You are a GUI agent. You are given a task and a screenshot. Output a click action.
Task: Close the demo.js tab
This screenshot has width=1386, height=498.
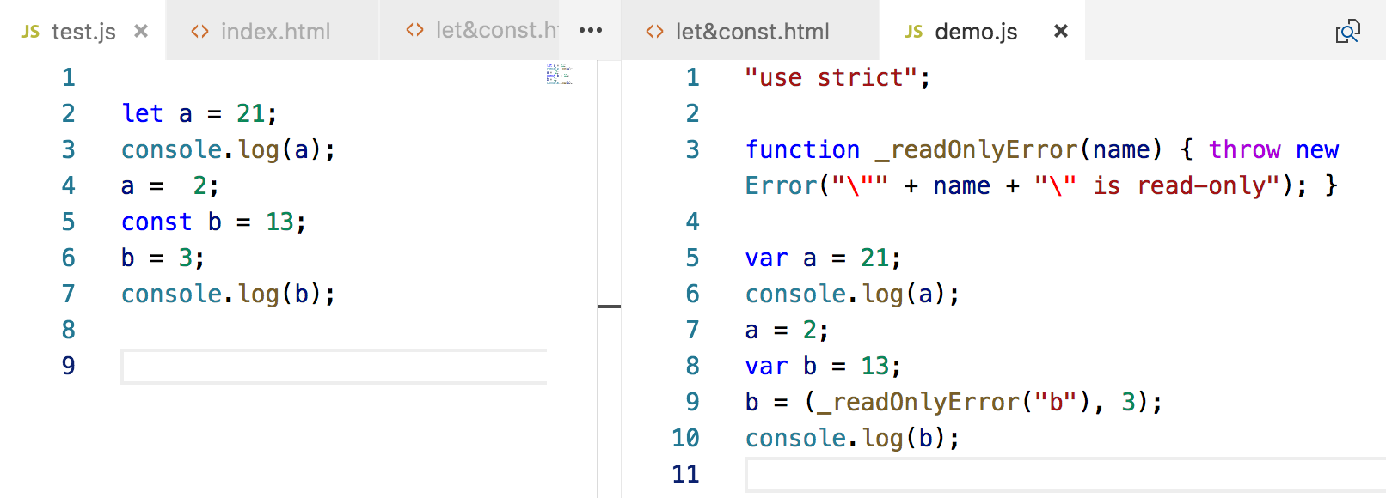pos(1061,32)
